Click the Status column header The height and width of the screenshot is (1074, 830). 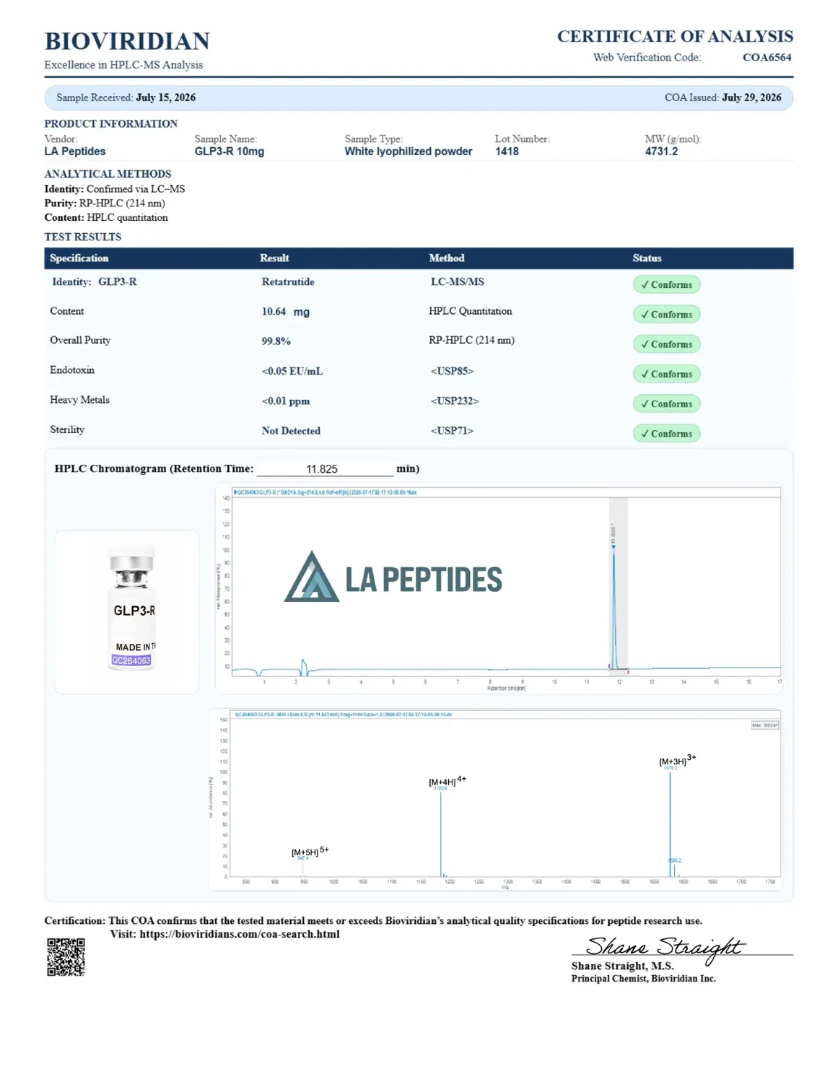(647, 258)
